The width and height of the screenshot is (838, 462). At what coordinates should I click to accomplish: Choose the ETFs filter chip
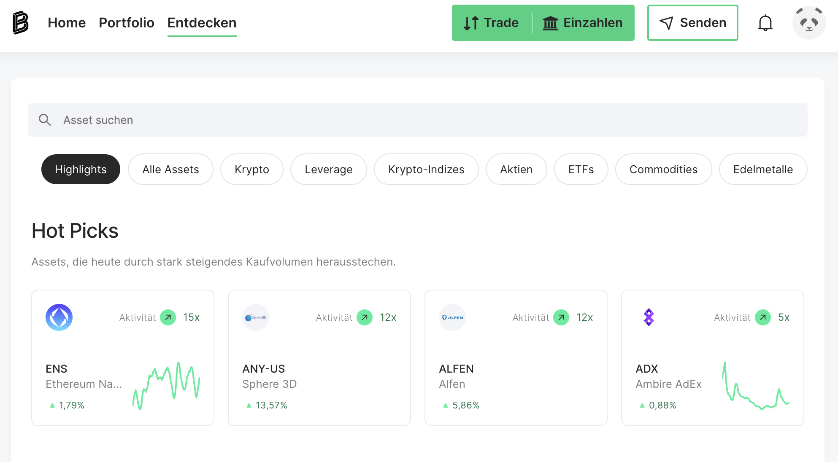click(581, 169)
